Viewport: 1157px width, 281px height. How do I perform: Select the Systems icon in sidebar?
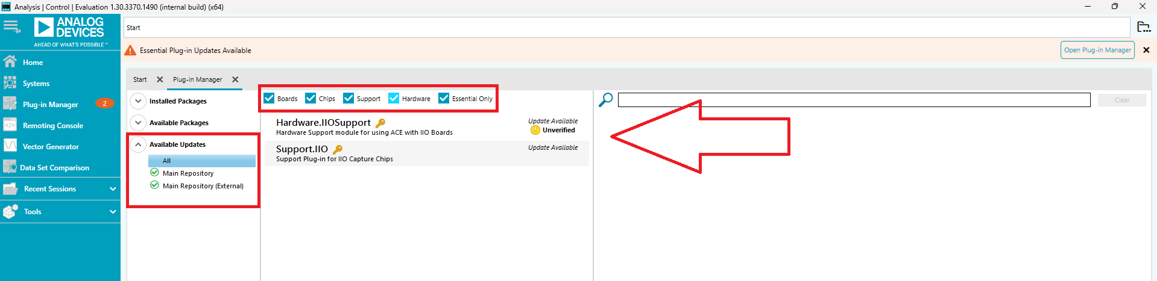[x=10, y=83]
